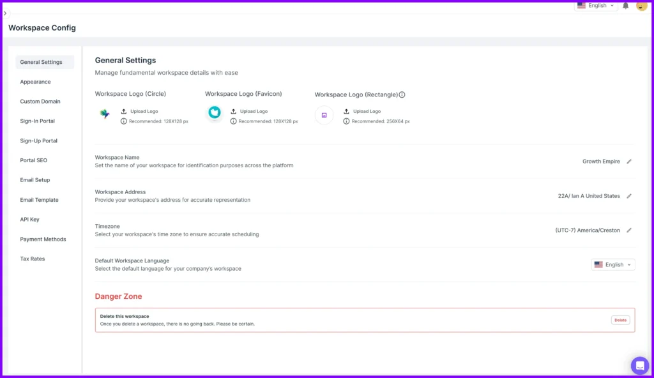The image size is (654, 378).
Task: Expand the collapsed left sidebar chevron
Action: point(4,12)
